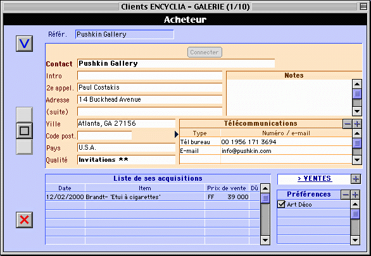Image resolution: width=371 pixels, height=256 pixels.
Task: Select the E-mail type cell
Action: tap(200, 150)
